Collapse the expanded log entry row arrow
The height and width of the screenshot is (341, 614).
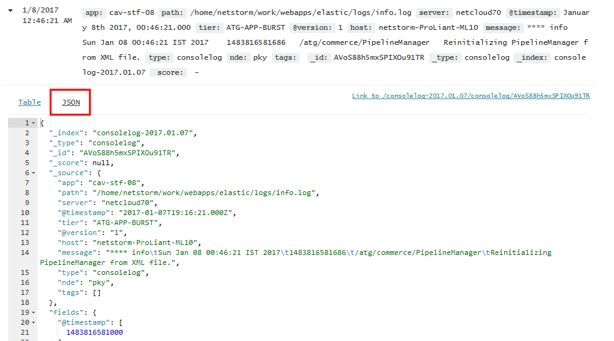11,11
